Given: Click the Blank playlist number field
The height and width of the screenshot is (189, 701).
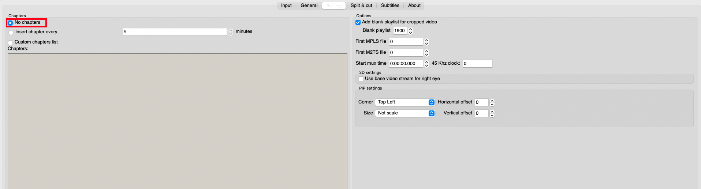Looking at the screenshot, I should [400, 31].
